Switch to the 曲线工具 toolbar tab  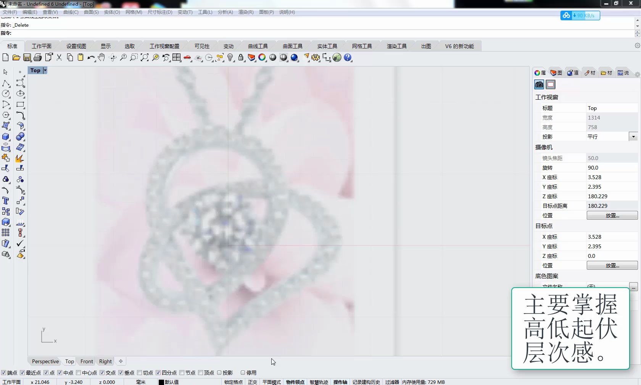coord(258,46)
